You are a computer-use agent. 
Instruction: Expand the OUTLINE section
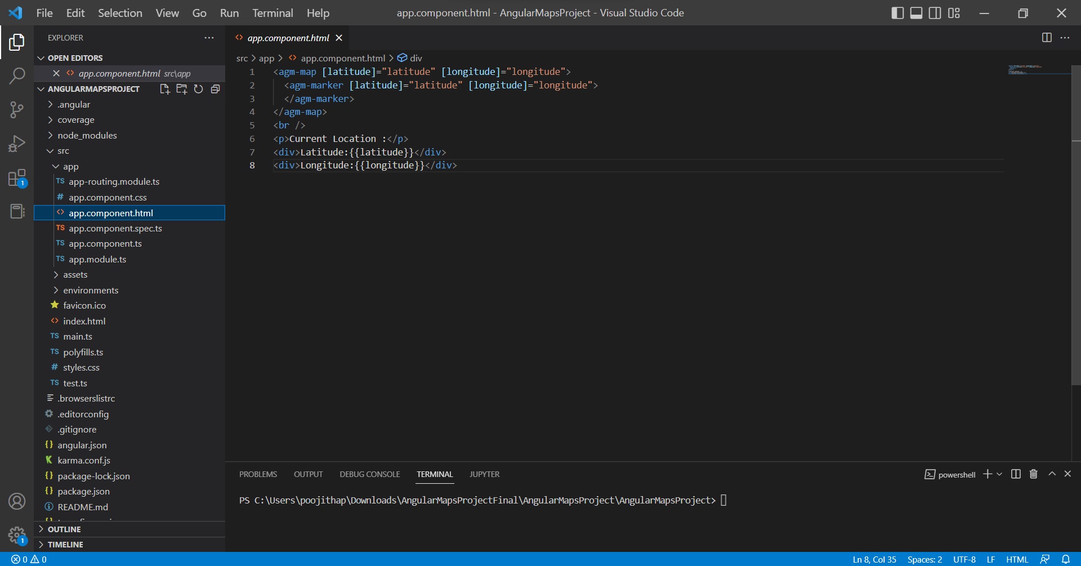[x=64, y=529]
